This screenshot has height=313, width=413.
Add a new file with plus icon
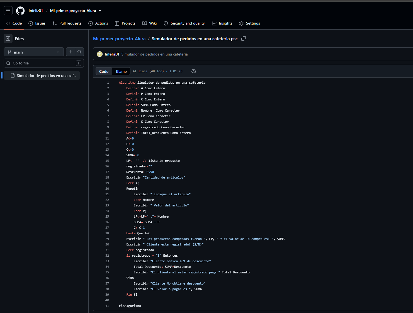coord(71,52)
